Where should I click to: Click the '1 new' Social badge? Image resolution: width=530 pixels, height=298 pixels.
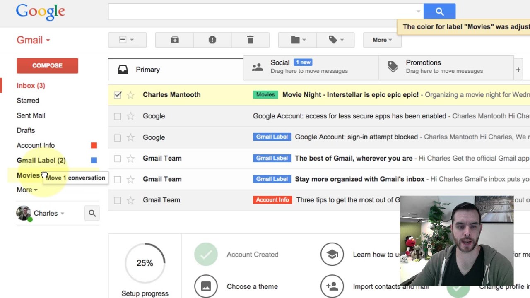pyautogui.click(x=303, y=62)
